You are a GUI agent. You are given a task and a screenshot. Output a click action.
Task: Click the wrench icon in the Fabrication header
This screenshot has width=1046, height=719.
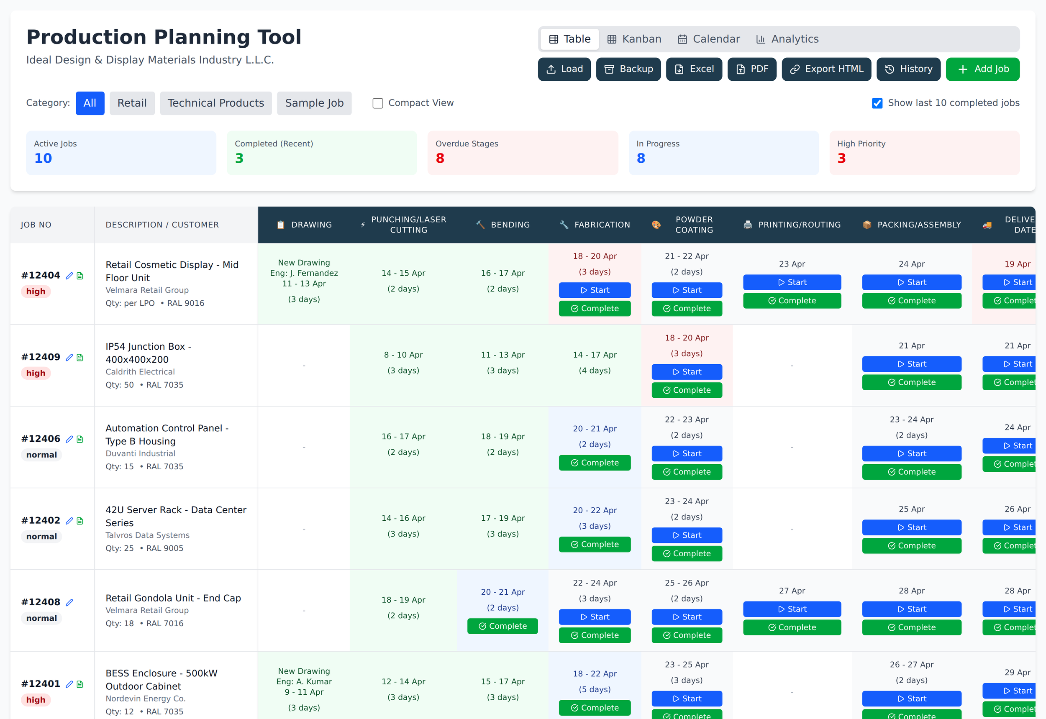click(x=564, y=224)
